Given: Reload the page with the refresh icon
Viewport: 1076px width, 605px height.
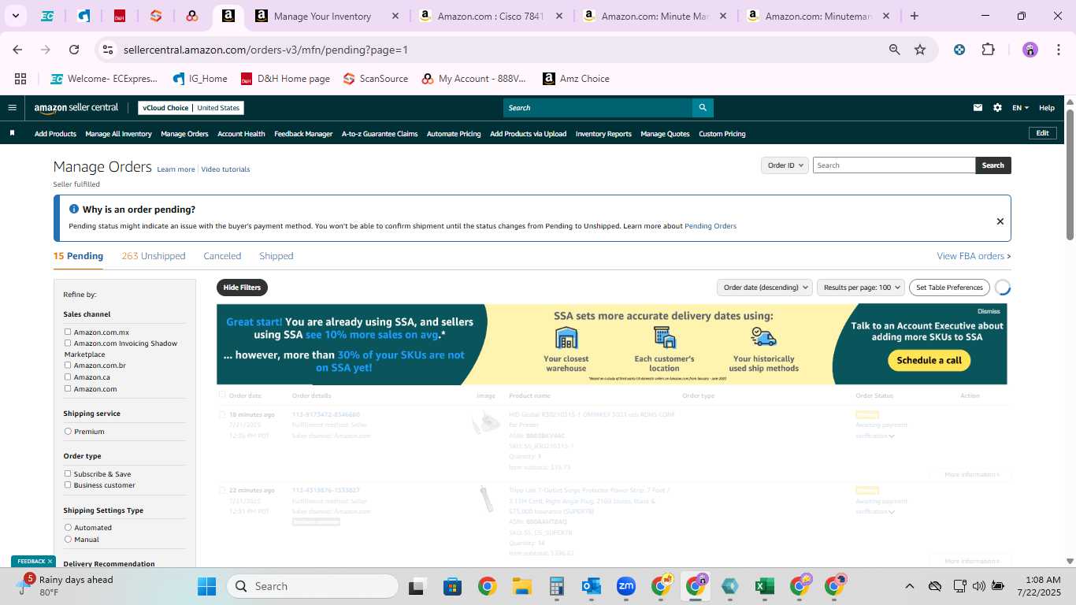Looking at the screenshot, I should click(74, 50).
